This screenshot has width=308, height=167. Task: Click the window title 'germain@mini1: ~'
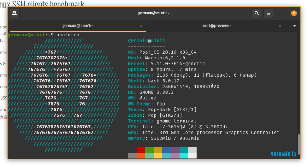tap(154, 13)
